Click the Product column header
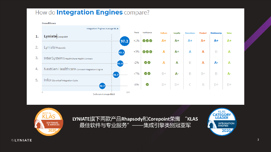 [203, 33]
